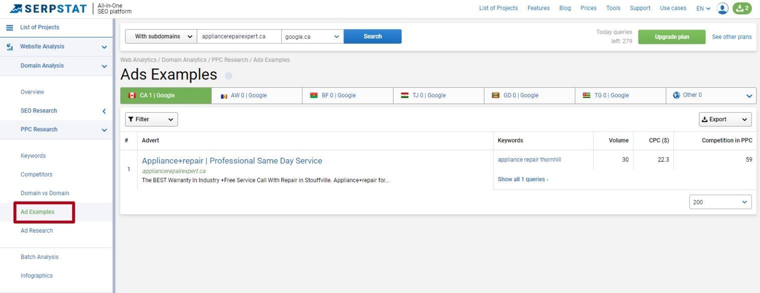This screenshot has height=293, width=760.
Task: Open the Filter dropdown
Action: (x=151, y=119)
